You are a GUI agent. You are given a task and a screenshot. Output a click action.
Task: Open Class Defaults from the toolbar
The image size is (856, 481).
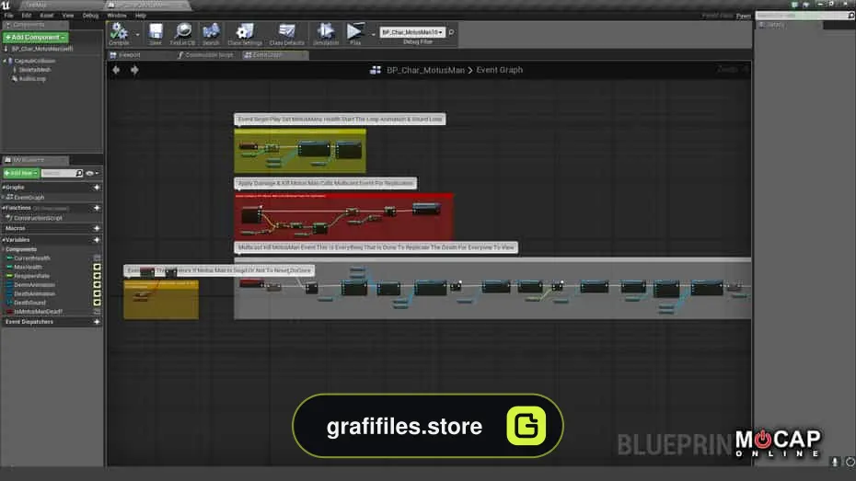coord(286,34)
